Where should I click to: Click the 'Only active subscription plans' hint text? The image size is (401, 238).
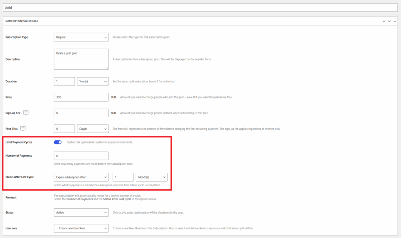click(148, 213)
